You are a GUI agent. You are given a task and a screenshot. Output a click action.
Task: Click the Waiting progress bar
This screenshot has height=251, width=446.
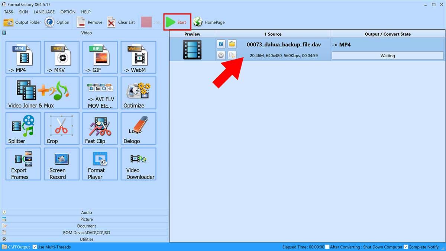pos(387,55)
